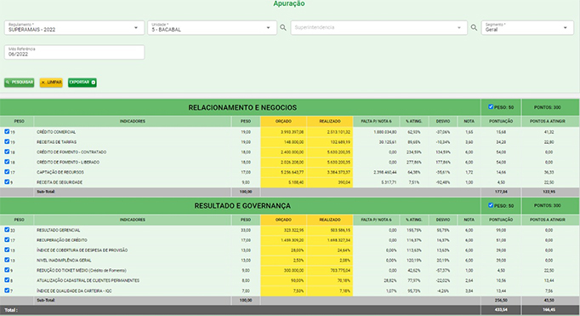Click the RELACIONAMENTO E NEGOCIOS section title

click(x=242, y=108)
